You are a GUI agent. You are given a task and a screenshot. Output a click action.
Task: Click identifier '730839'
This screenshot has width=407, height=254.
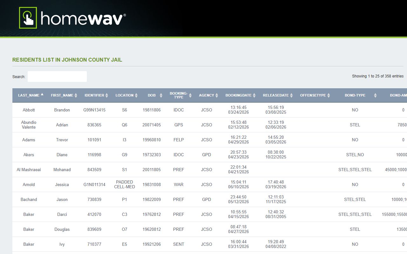point(94,199)
